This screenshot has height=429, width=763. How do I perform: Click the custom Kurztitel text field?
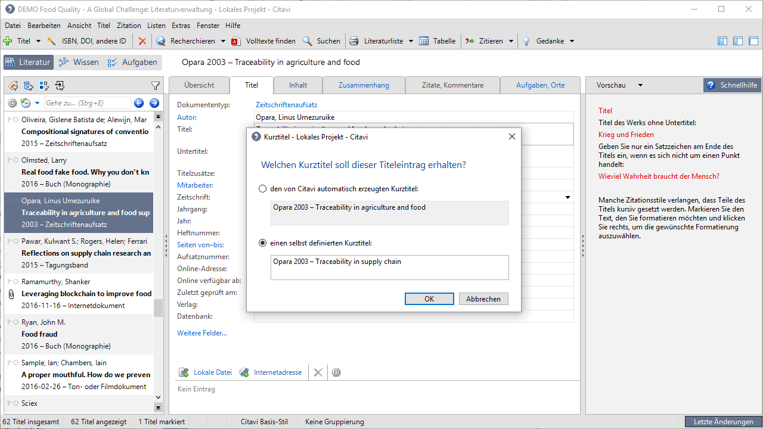pyautogui.click(x=389, y=268)
